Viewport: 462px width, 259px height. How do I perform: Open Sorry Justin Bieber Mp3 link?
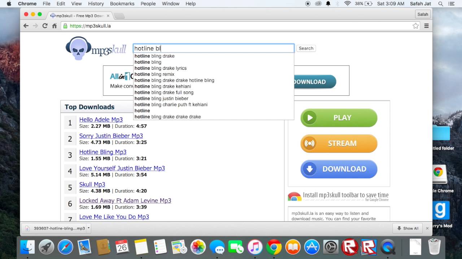click(x=111, y=136)
